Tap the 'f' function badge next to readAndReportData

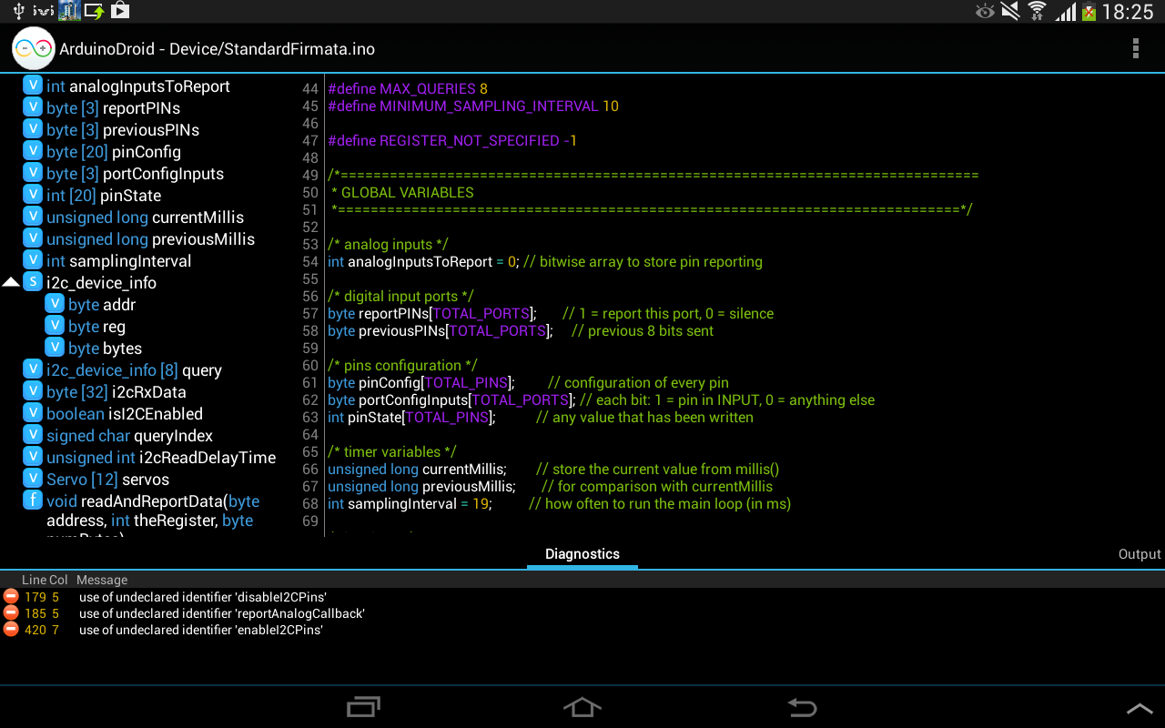(32, 500)
